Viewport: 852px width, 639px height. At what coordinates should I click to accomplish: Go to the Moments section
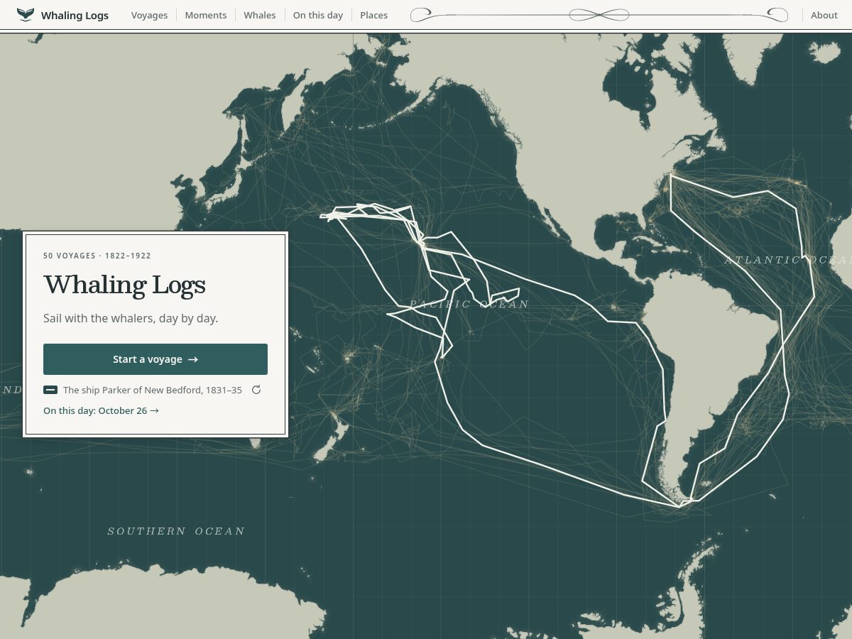point(206,15)
